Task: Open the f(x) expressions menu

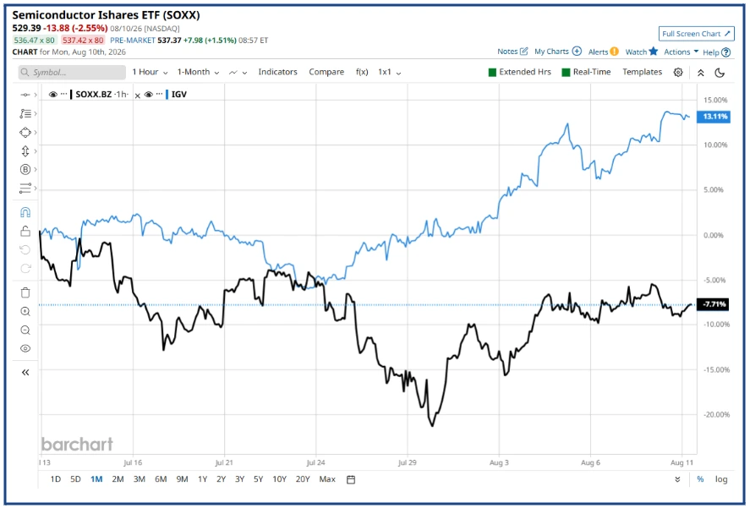Action: point(362,72)
